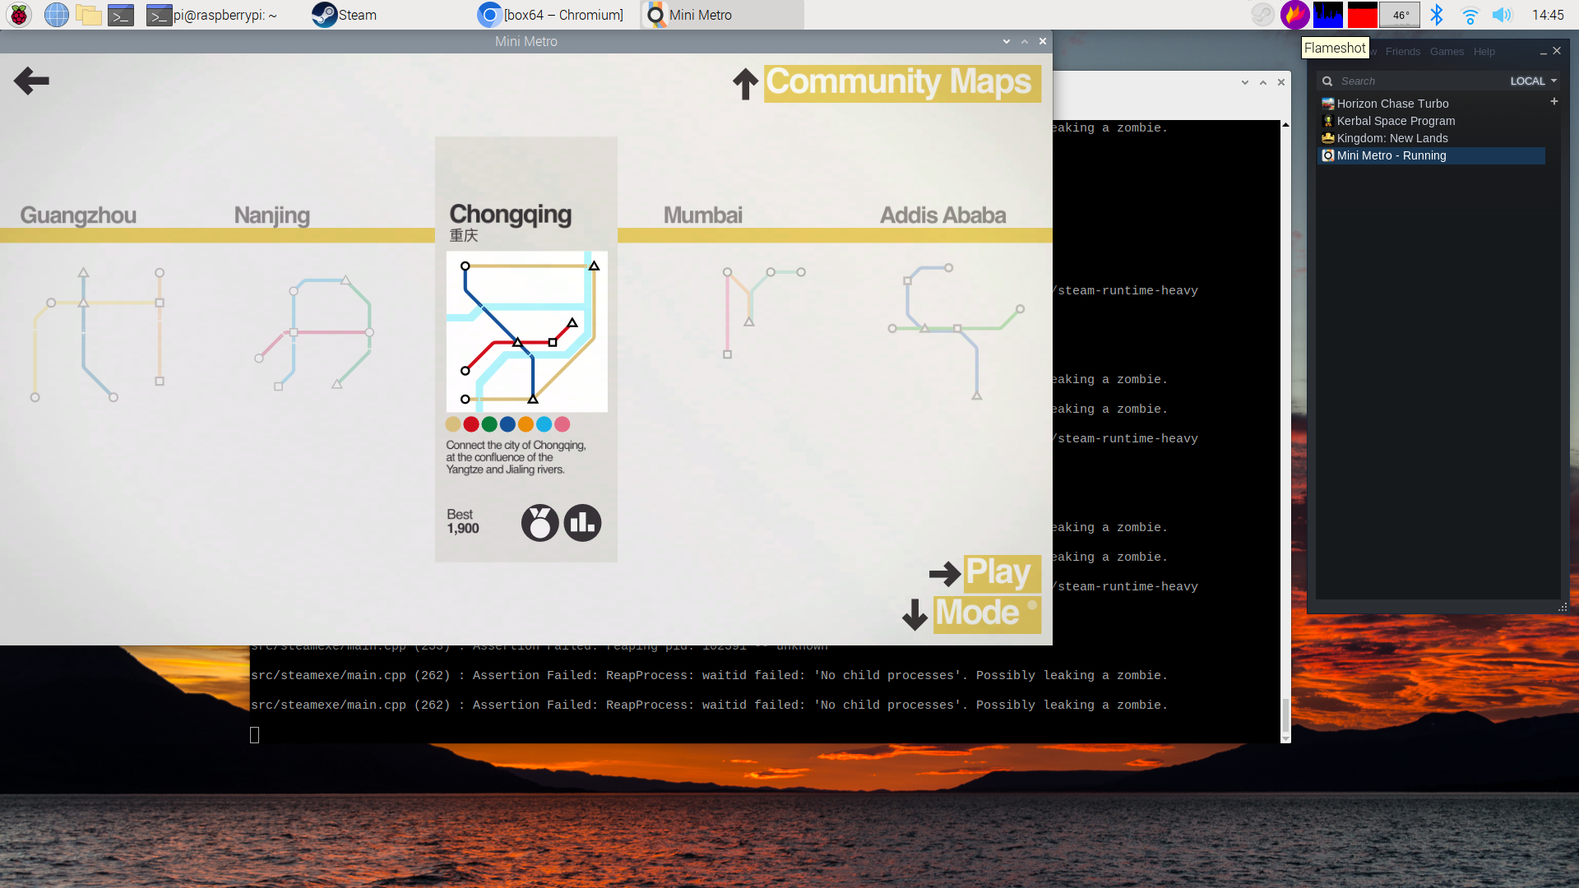Click the down arrow beside Mode

[915, 614]
